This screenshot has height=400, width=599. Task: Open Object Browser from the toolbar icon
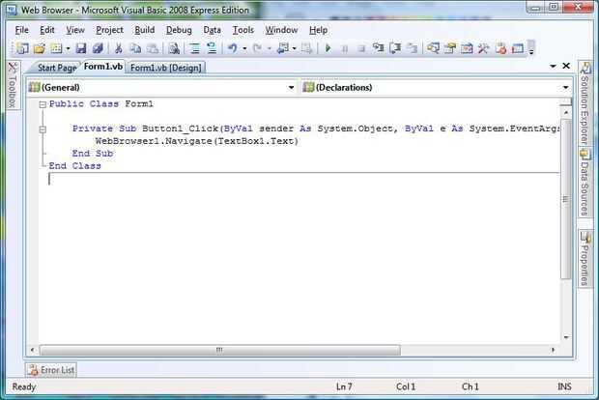tap(467, 48)
